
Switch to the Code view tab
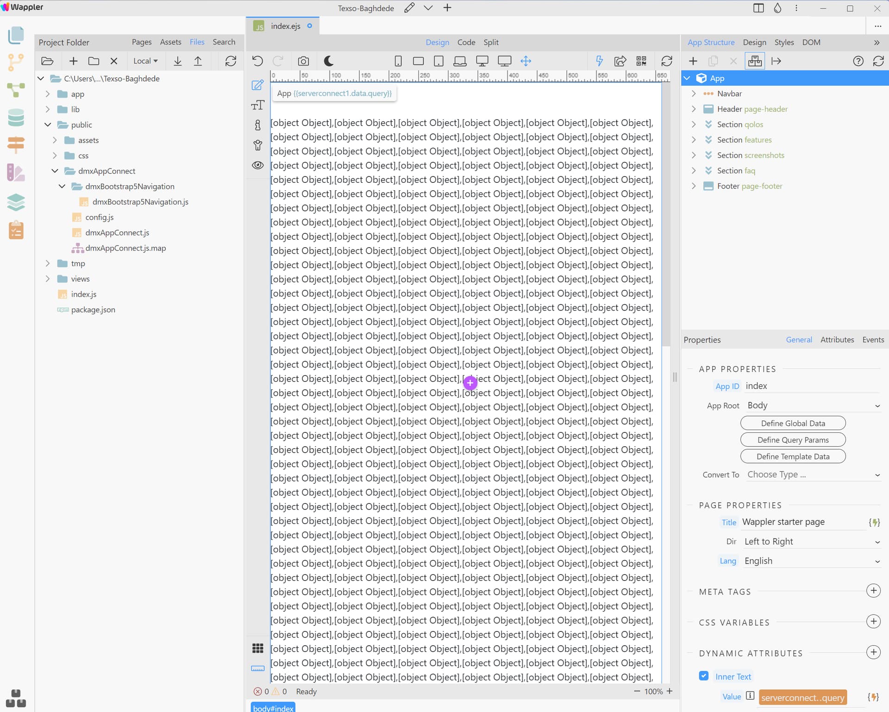[x=466, y=42]
